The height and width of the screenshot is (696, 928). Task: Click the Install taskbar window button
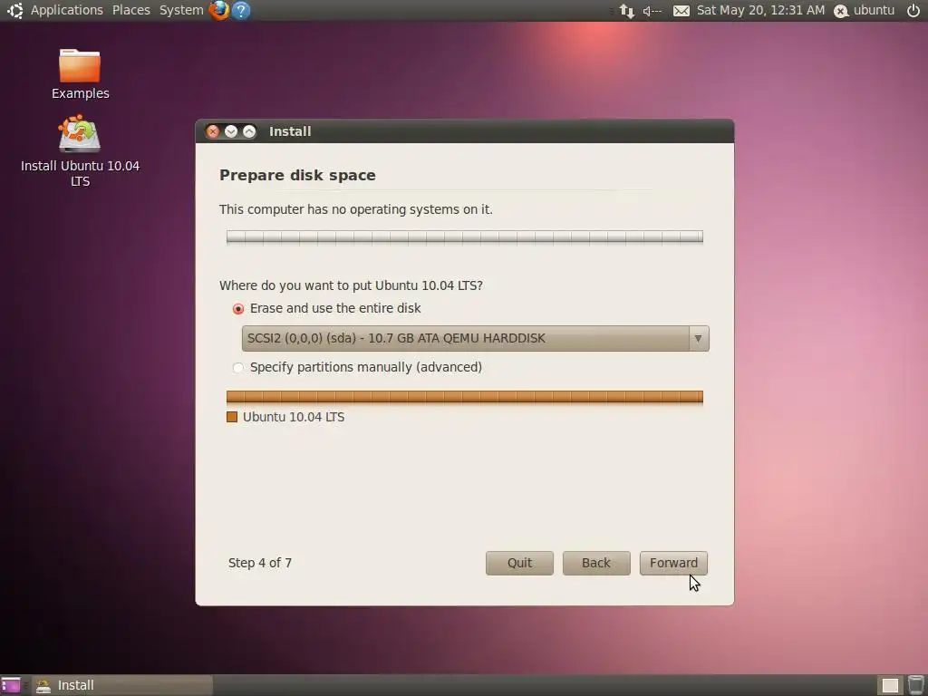coord(122,685)
